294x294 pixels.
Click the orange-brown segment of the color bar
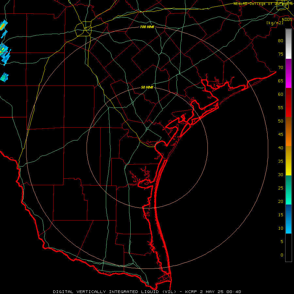pos(288,132)
